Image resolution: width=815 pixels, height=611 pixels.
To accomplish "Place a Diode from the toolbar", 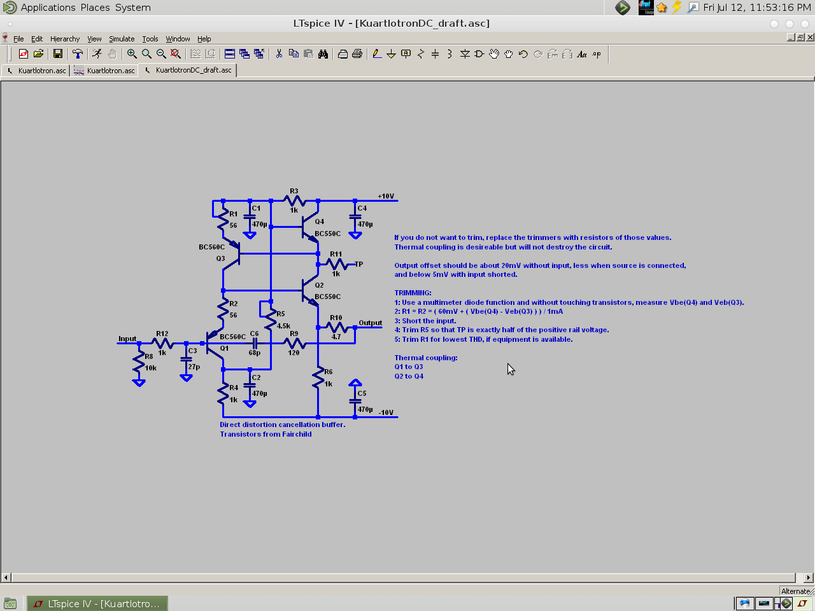I will tap(465, 54).
